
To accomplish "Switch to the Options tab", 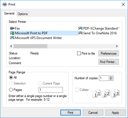I will click(x=23, y=14).
